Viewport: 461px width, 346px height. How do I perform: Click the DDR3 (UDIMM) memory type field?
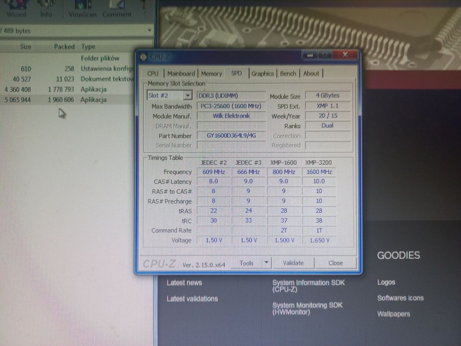point(231,96)
